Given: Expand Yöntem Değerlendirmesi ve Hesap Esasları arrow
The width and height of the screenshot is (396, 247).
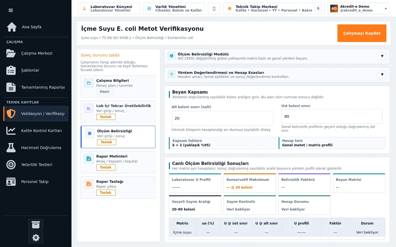Looking at the screenshot, I should (x=382, y=74).
